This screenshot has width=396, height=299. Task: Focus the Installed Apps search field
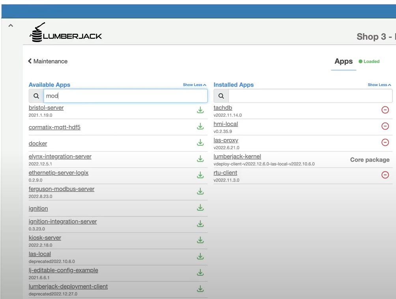pyautogui.click(x=310, y=96)
